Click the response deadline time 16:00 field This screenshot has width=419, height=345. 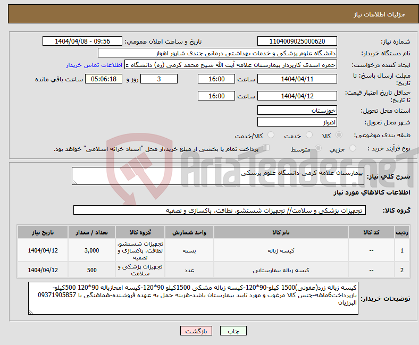pyautogui.click(x=216, y=79)
